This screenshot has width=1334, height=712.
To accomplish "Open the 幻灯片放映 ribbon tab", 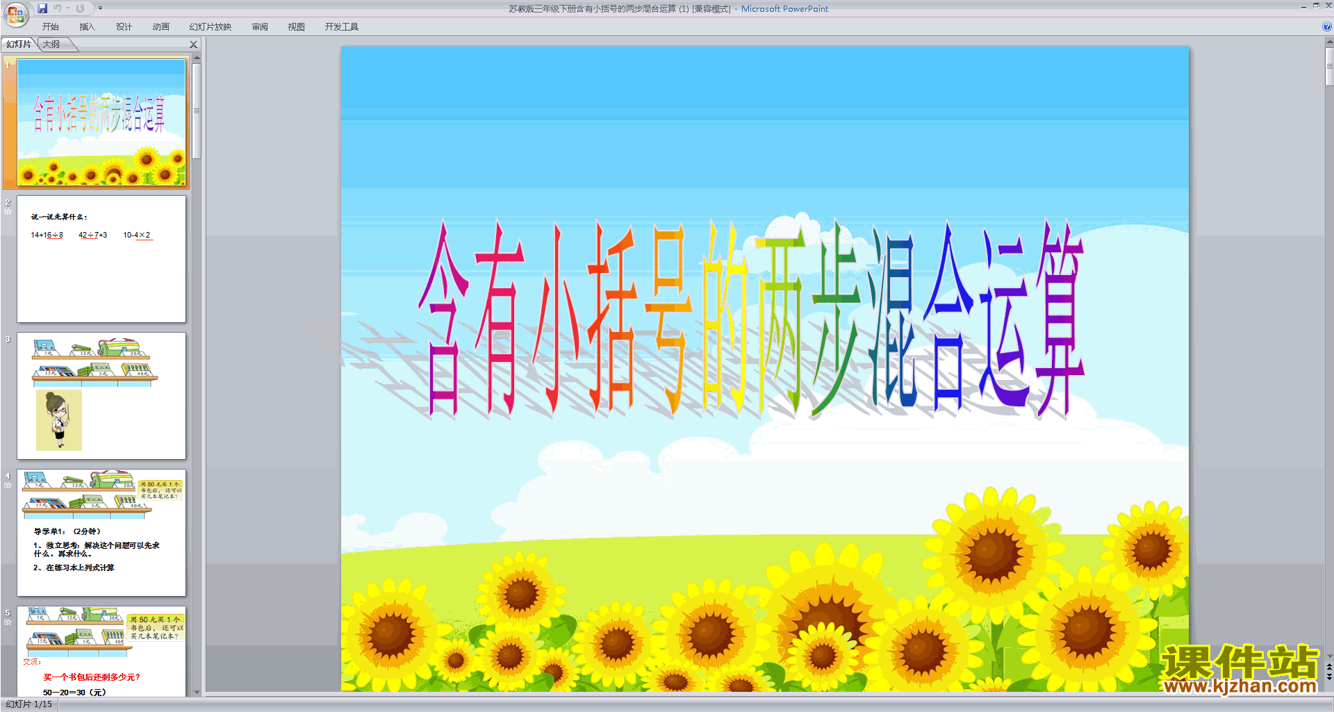I will [211, 27].
